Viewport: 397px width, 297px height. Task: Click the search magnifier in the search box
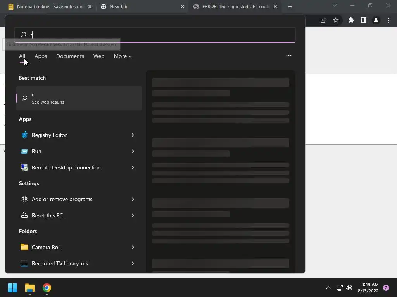(x=23, y=34)
